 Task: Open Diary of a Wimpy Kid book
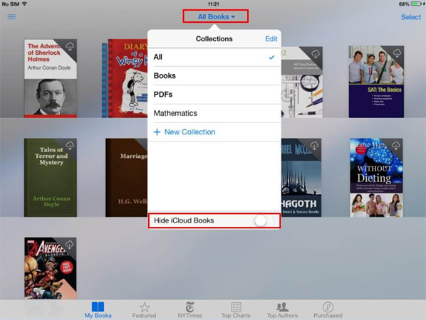tap(125, 78)
